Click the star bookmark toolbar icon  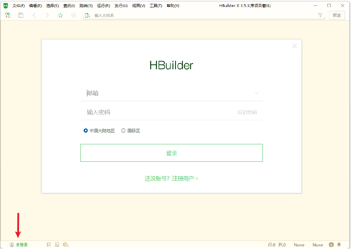(x=61, y=15)
